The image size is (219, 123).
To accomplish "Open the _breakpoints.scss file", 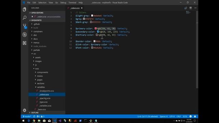I will click(47, 91).
